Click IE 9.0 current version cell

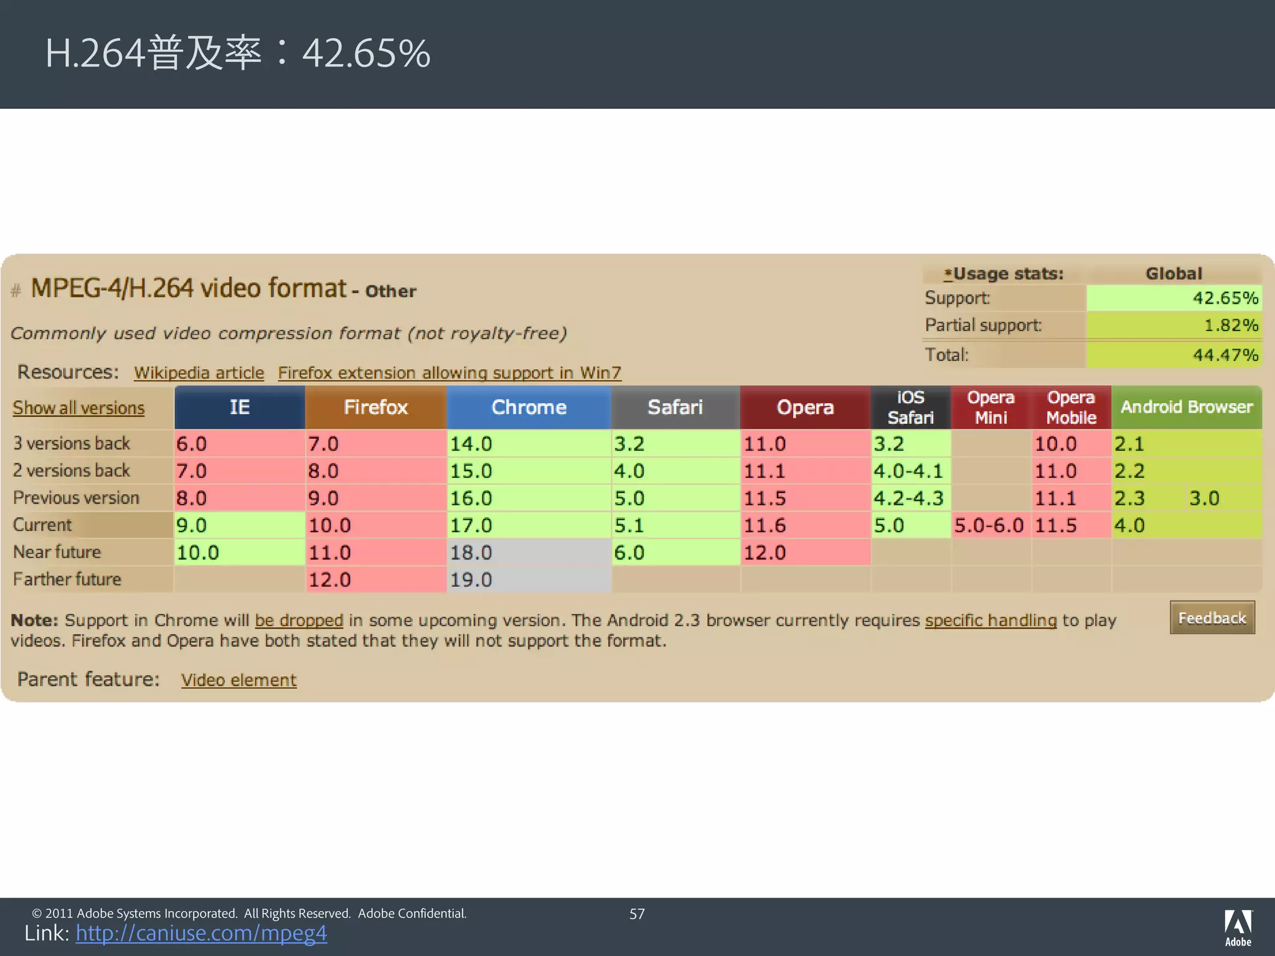tap(240, 525)
